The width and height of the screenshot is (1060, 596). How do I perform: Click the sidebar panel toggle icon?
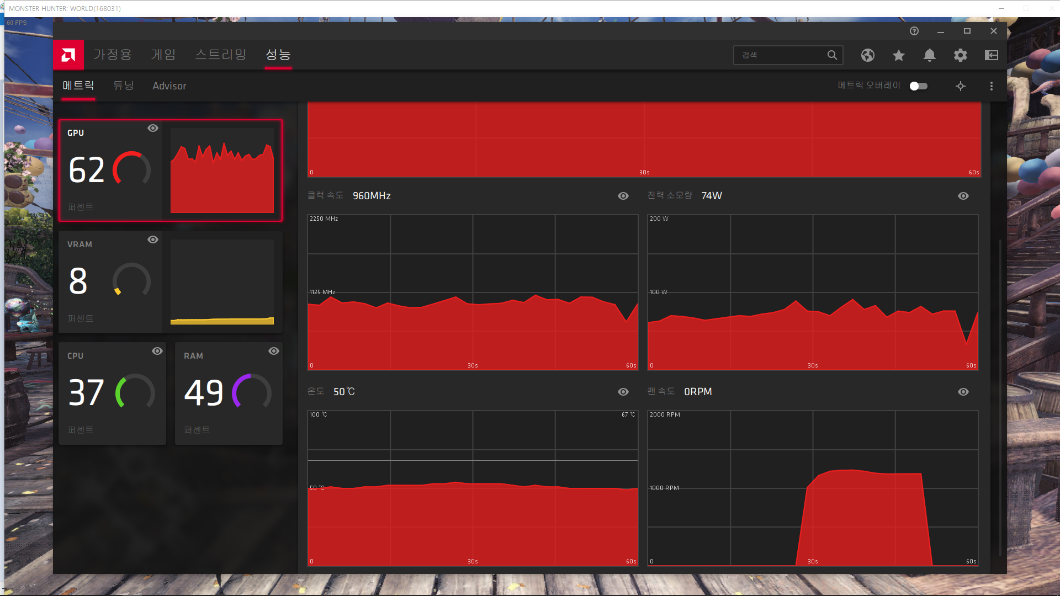[992, 55]
